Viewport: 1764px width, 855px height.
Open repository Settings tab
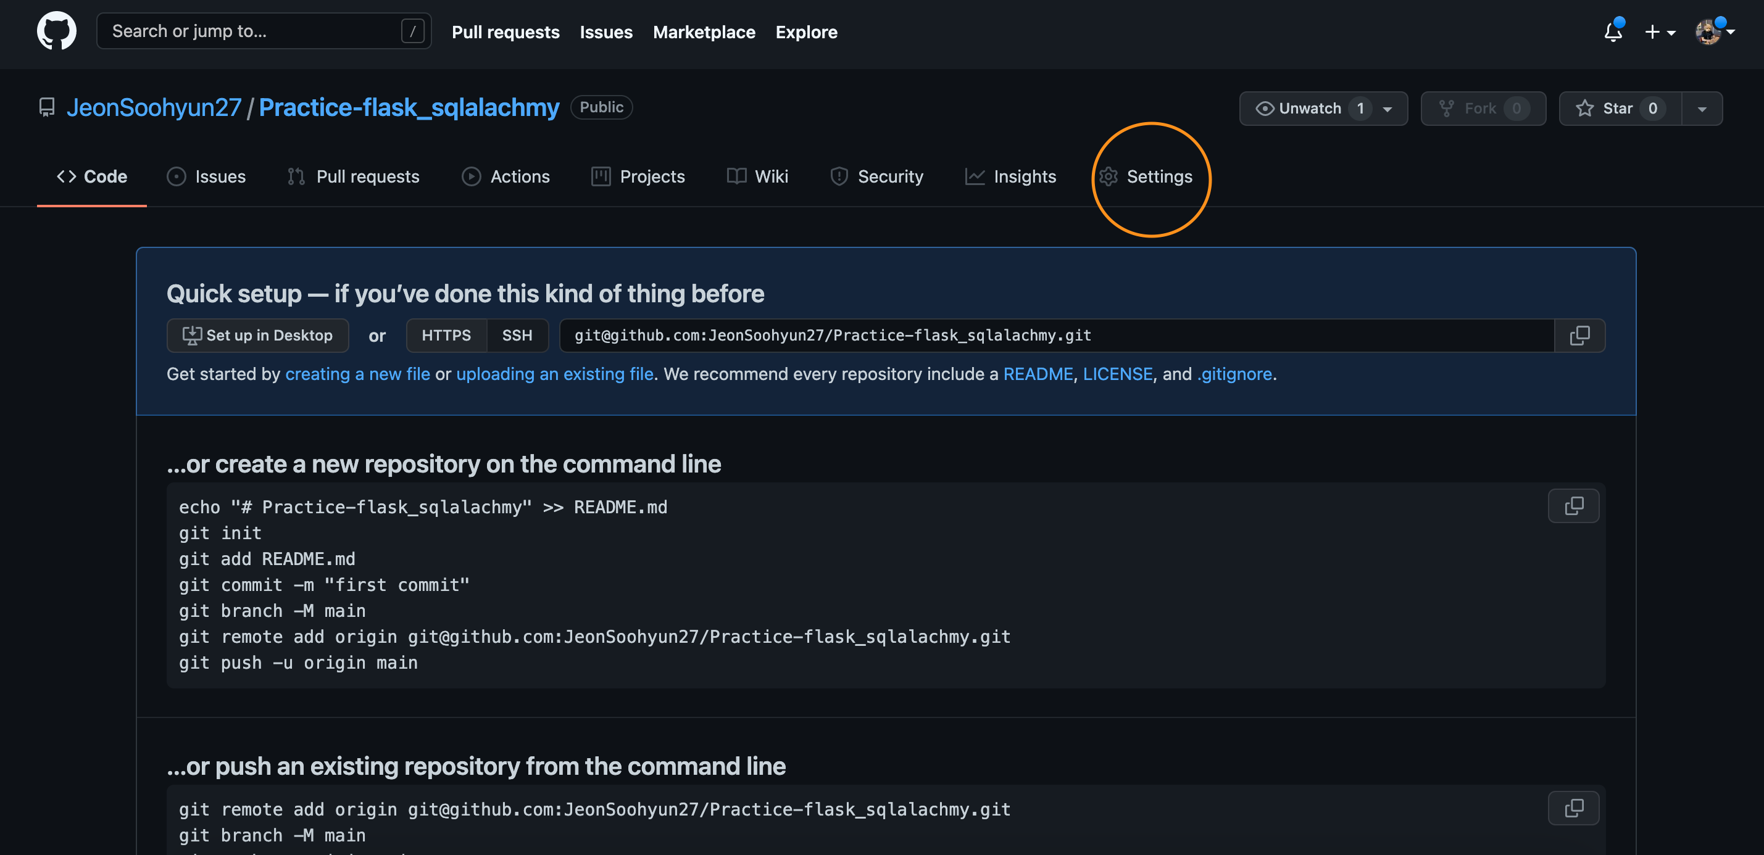pyautogui.click(x=1146, y=176)
